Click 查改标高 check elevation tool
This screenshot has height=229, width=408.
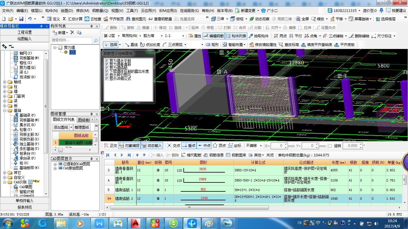(x=289, y=44)
